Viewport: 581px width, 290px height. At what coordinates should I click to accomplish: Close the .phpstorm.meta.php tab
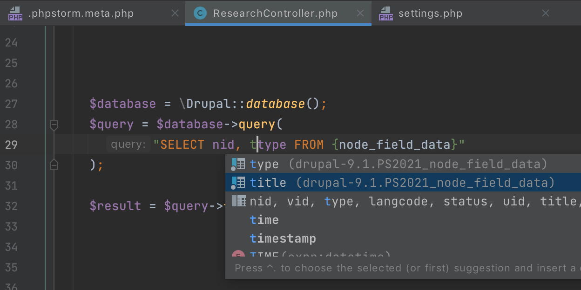(x=175, y=13)
